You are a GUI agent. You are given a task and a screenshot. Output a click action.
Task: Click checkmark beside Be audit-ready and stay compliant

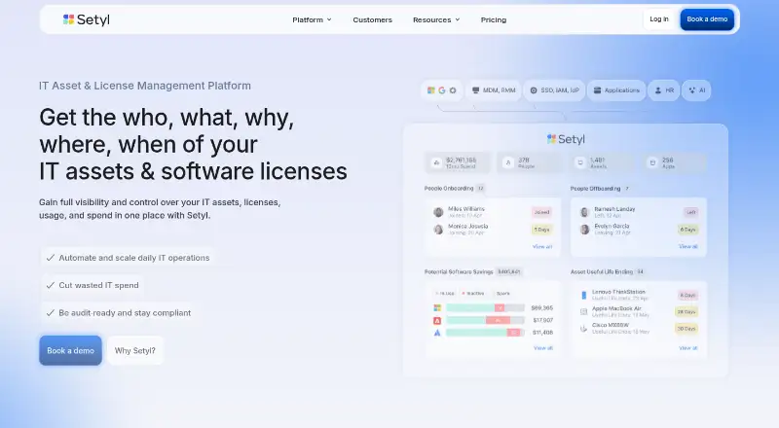point(51,313)
